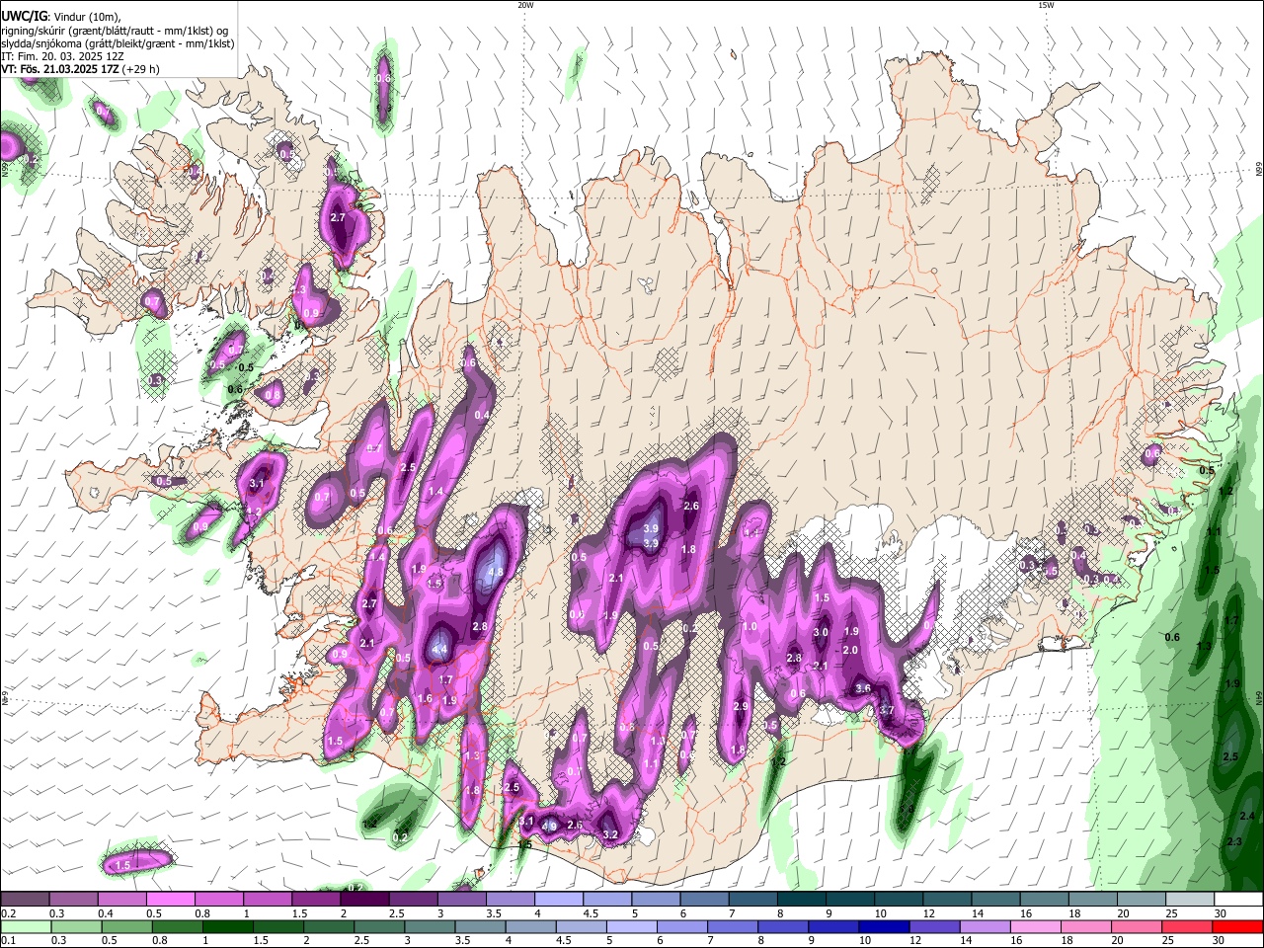Click the purple snow-scale swatch labeled 0.2
This screenshot has height=948, width=1264.
[25, 900]
